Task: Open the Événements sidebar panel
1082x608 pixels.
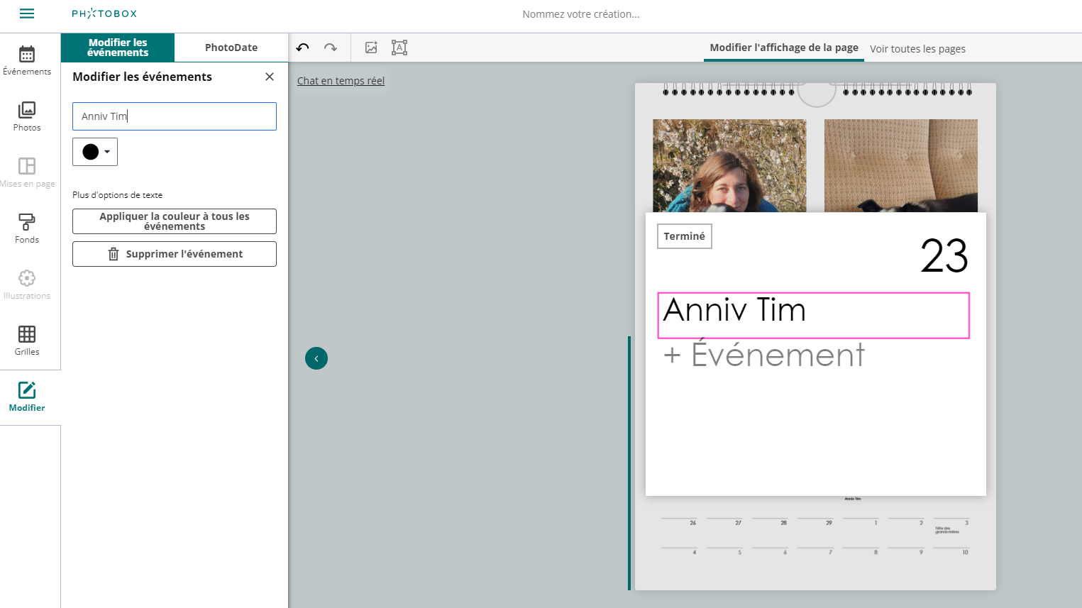Action: [x=27, y=60]
